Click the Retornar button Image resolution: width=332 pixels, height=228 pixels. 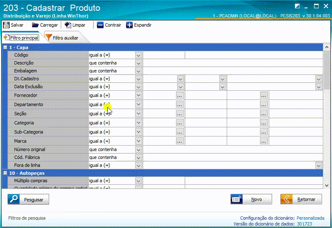point(301,199)
